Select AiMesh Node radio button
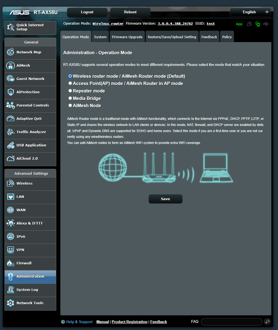The width and height of the screenshot is (278, 330). (x=70, y=106)
